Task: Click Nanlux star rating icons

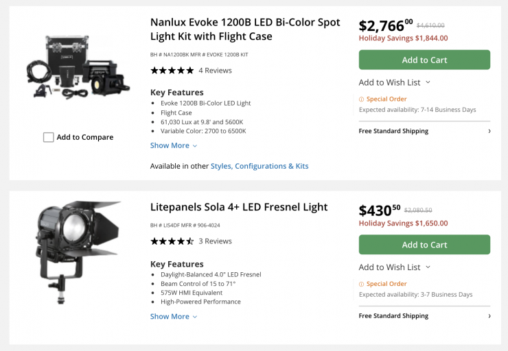Action: 172,71
